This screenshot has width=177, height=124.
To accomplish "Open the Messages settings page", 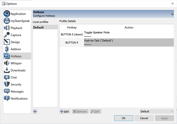I will point(17,92).
